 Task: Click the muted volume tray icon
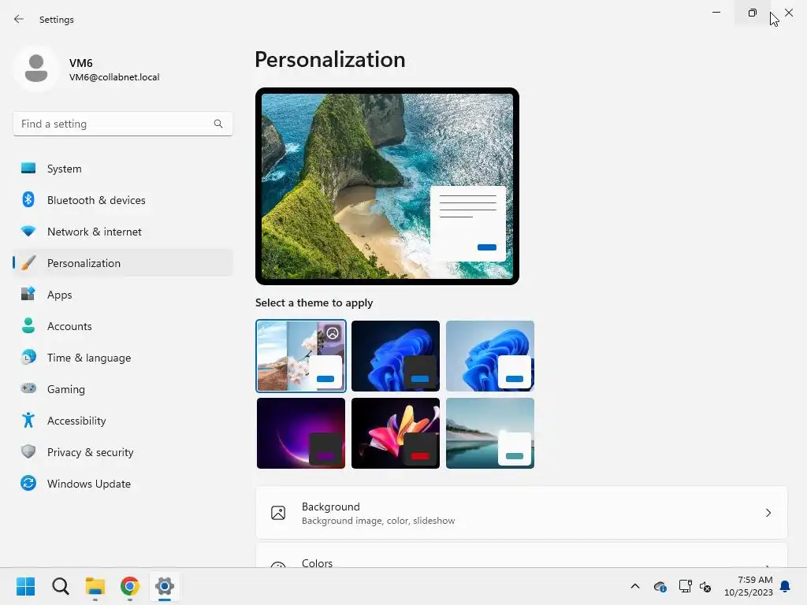705,586
